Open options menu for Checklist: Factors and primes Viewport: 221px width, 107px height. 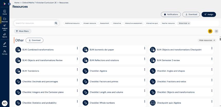(x=145, y=80)
